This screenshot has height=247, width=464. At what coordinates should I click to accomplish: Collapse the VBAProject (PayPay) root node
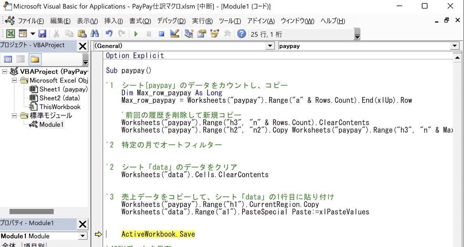(x=4, y=71)
